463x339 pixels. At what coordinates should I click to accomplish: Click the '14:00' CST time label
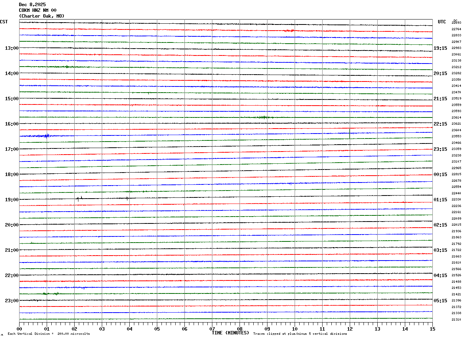click(x=11, y=73)
